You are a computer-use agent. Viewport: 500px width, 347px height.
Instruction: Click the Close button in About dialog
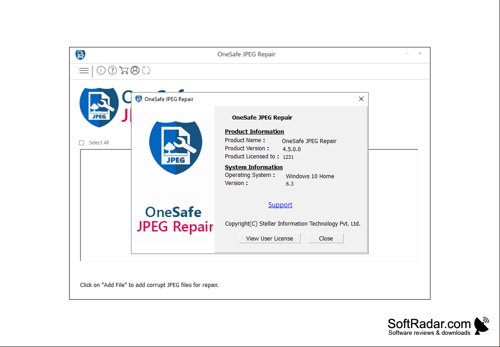coord(326,238)
